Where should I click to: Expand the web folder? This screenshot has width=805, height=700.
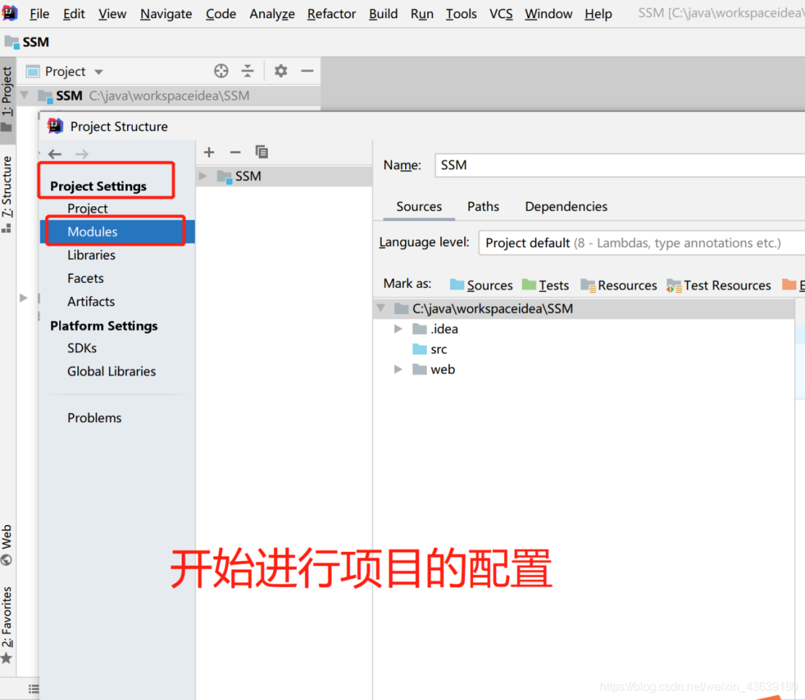398,369
